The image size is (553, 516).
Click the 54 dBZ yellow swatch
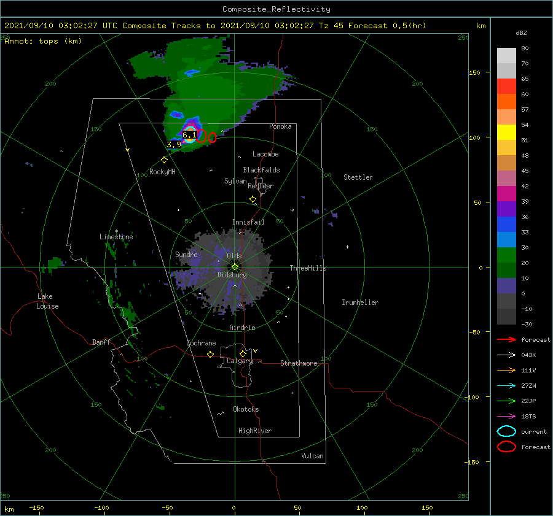506,133
